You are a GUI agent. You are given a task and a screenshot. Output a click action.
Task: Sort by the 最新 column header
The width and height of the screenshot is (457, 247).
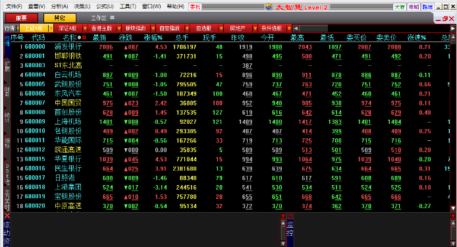pyautogui.click(x=99, y=38)
